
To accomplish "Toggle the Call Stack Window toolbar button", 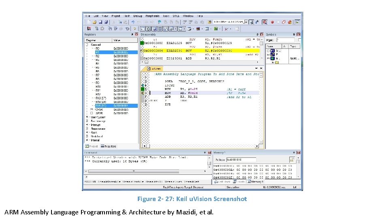I will pos(165,29).
